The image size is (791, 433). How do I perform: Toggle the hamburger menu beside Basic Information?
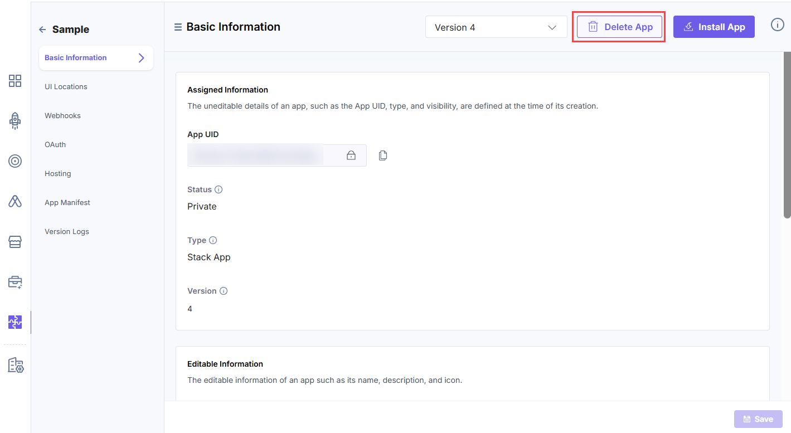pyautogui.click(x=178, y=27)
